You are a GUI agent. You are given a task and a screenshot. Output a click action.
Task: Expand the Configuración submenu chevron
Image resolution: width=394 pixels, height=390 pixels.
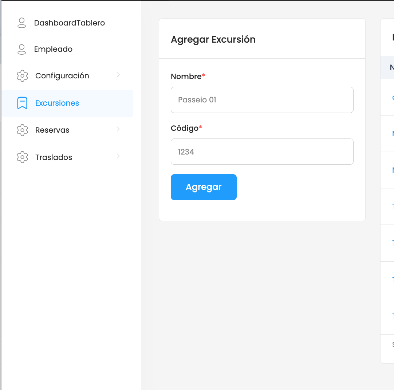point(118,75)
